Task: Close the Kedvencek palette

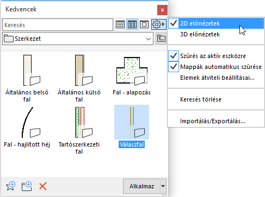Action: pos(162,10)
